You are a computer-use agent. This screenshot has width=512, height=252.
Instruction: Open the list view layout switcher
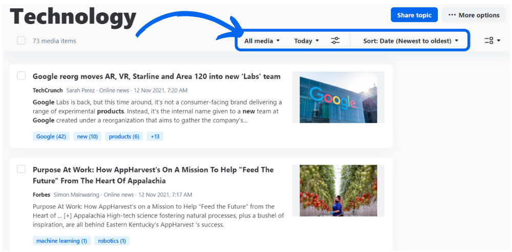point(493,40)
